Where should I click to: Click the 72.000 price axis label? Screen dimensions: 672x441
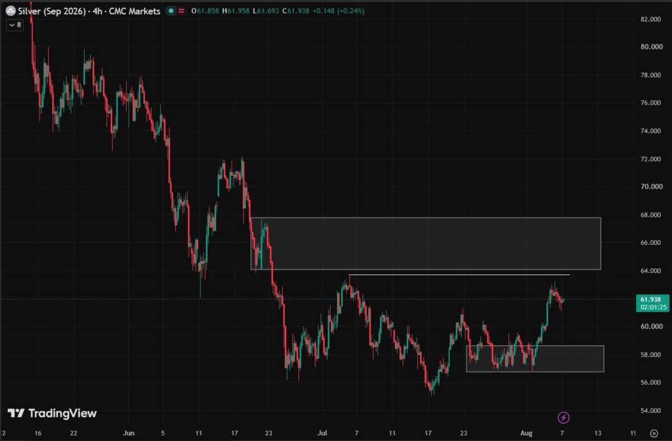(x=652, y=159)
